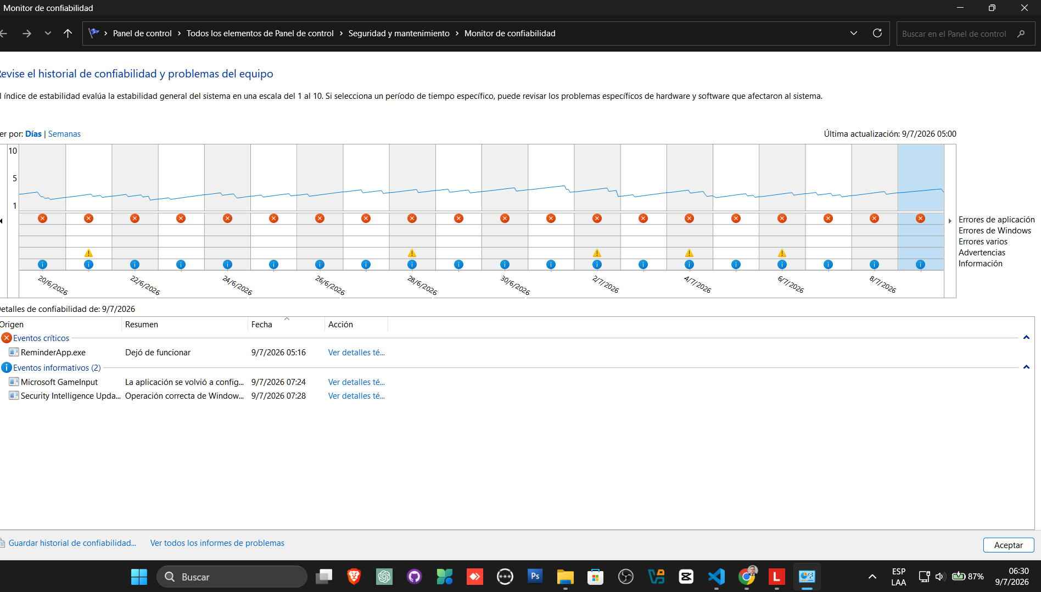Open File Explorer in the taskbar

pos(566,577)
